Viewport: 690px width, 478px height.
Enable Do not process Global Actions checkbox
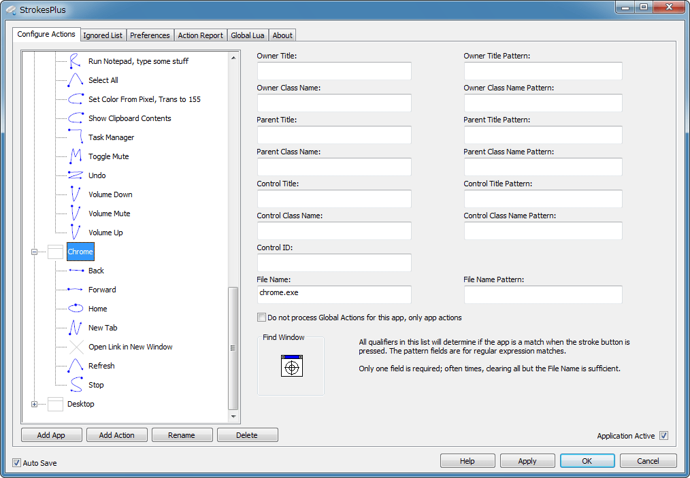point(261,317)
